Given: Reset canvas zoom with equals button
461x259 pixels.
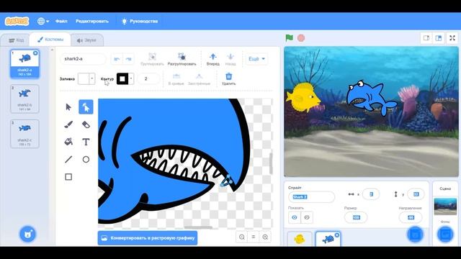Looking at the screenshot, I should [x=254, y=237].
